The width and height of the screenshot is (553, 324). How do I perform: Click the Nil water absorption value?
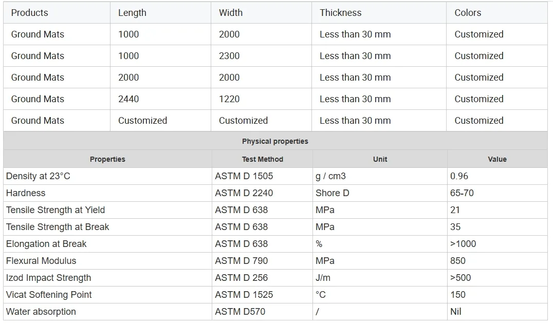pos(455,312)
